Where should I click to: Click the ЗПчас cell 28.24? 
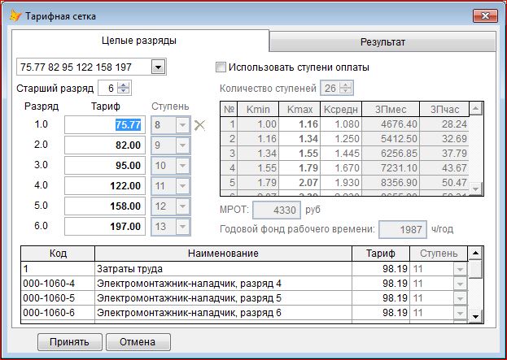point(444,124)
